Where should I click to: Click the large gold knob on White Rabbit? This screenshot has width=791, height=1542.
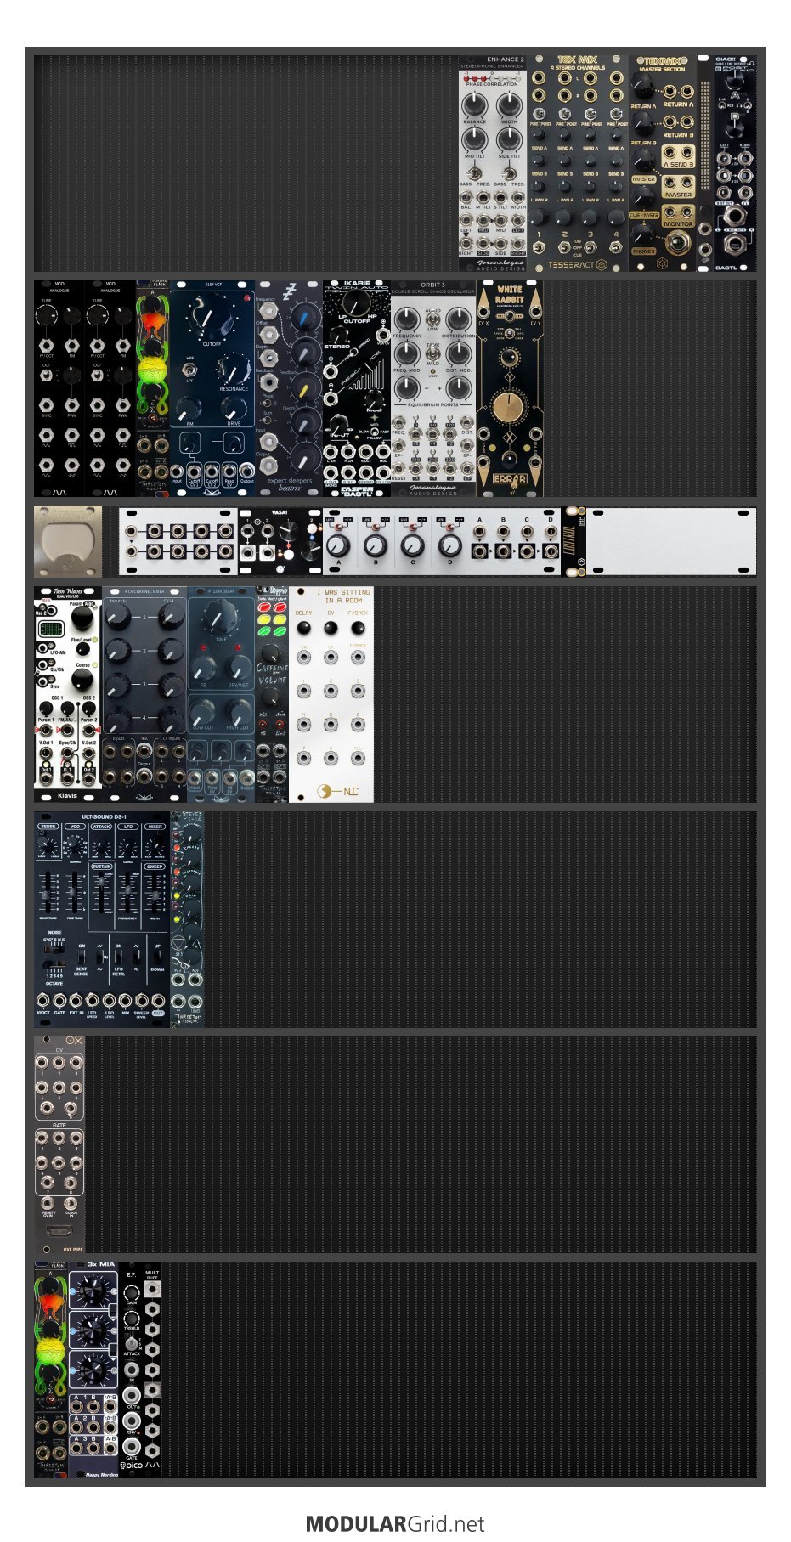(x=509, y=409)
